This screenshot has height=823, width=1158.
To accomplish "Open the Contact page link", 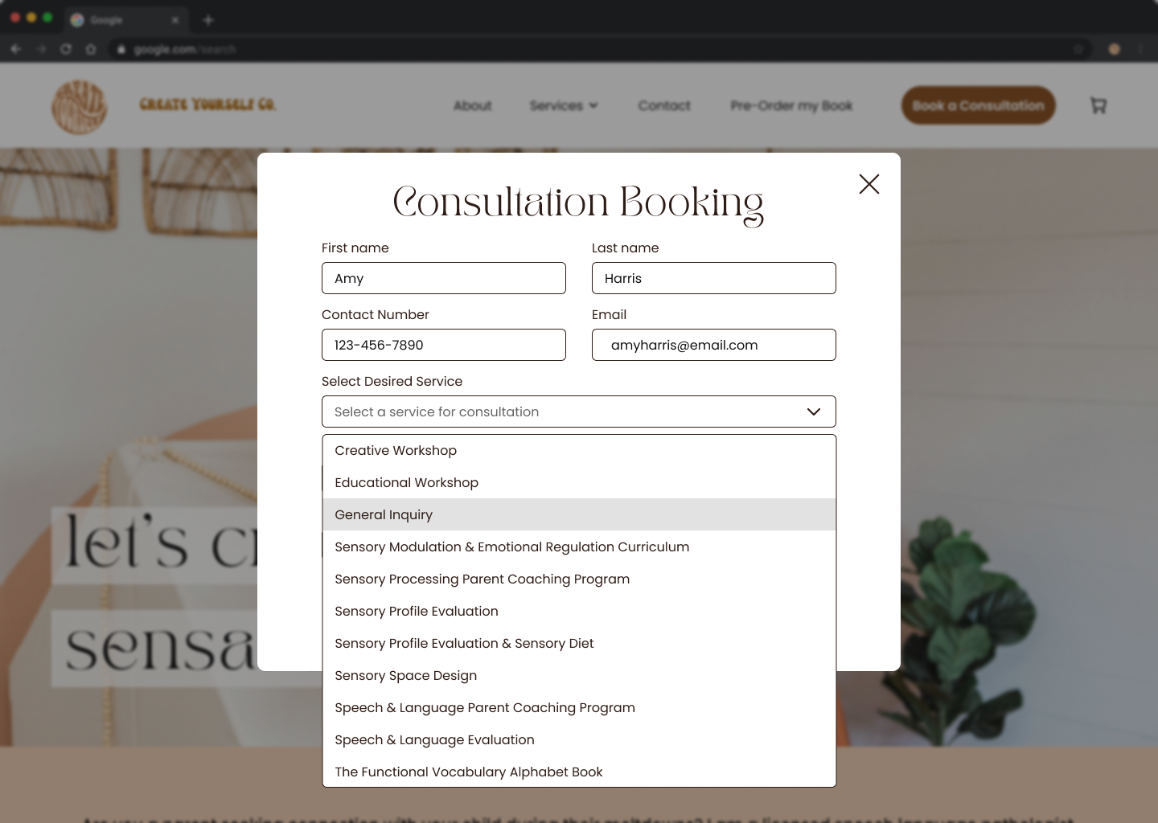I will point(664,105).
